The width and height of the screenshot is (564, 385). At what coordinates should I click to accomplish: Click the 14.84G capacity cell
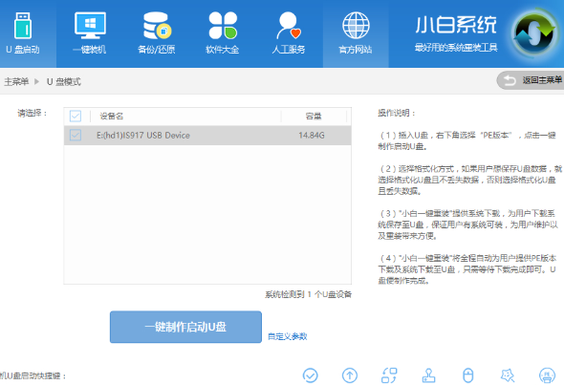click(x=312, y=135)
